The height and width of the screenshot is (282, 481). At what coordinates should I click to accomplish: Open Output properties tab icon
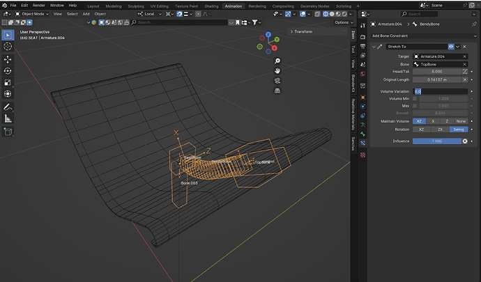click(363, 46)
